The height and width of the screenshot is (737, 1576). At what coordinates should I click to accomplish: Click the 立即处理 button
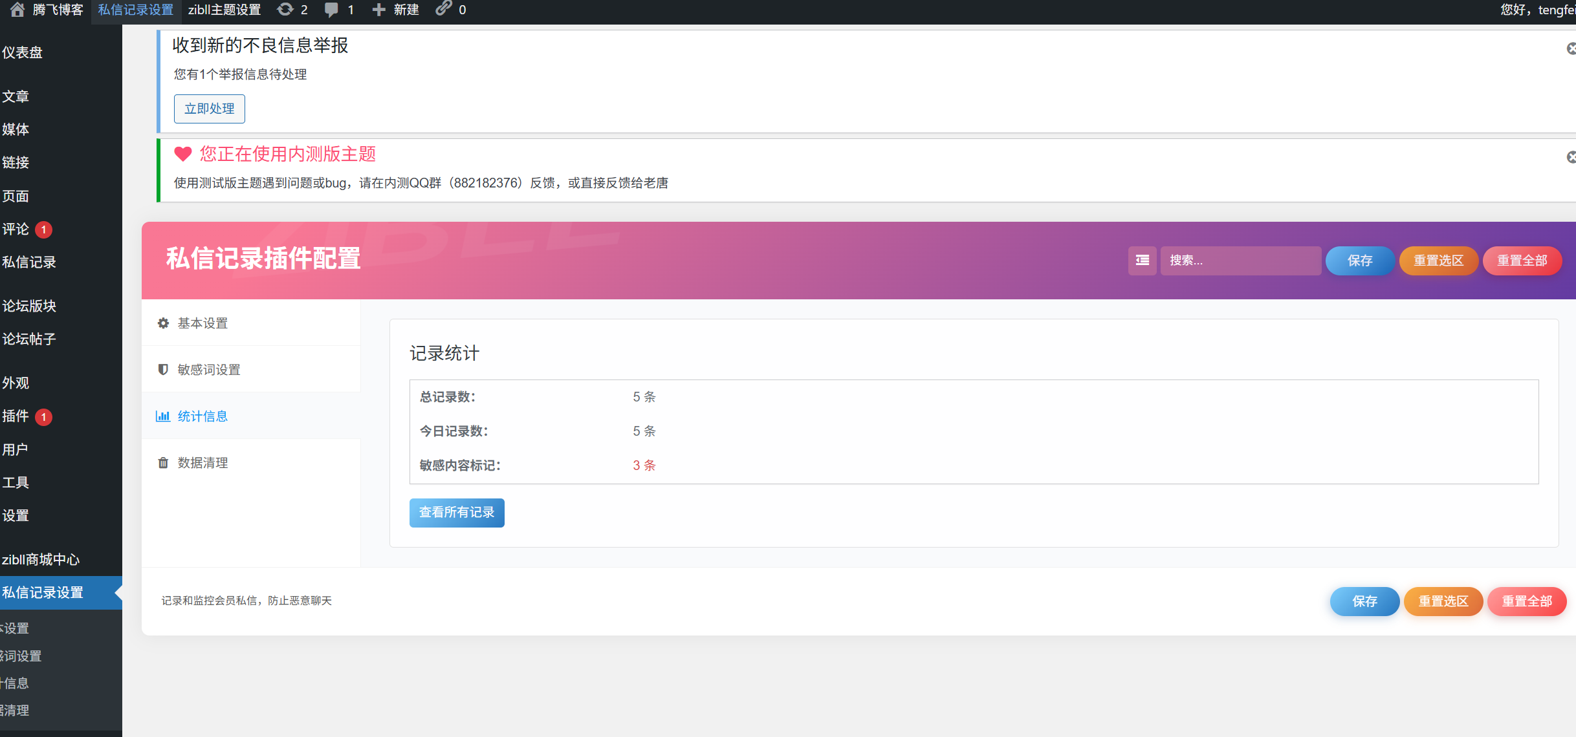(209, 108)
